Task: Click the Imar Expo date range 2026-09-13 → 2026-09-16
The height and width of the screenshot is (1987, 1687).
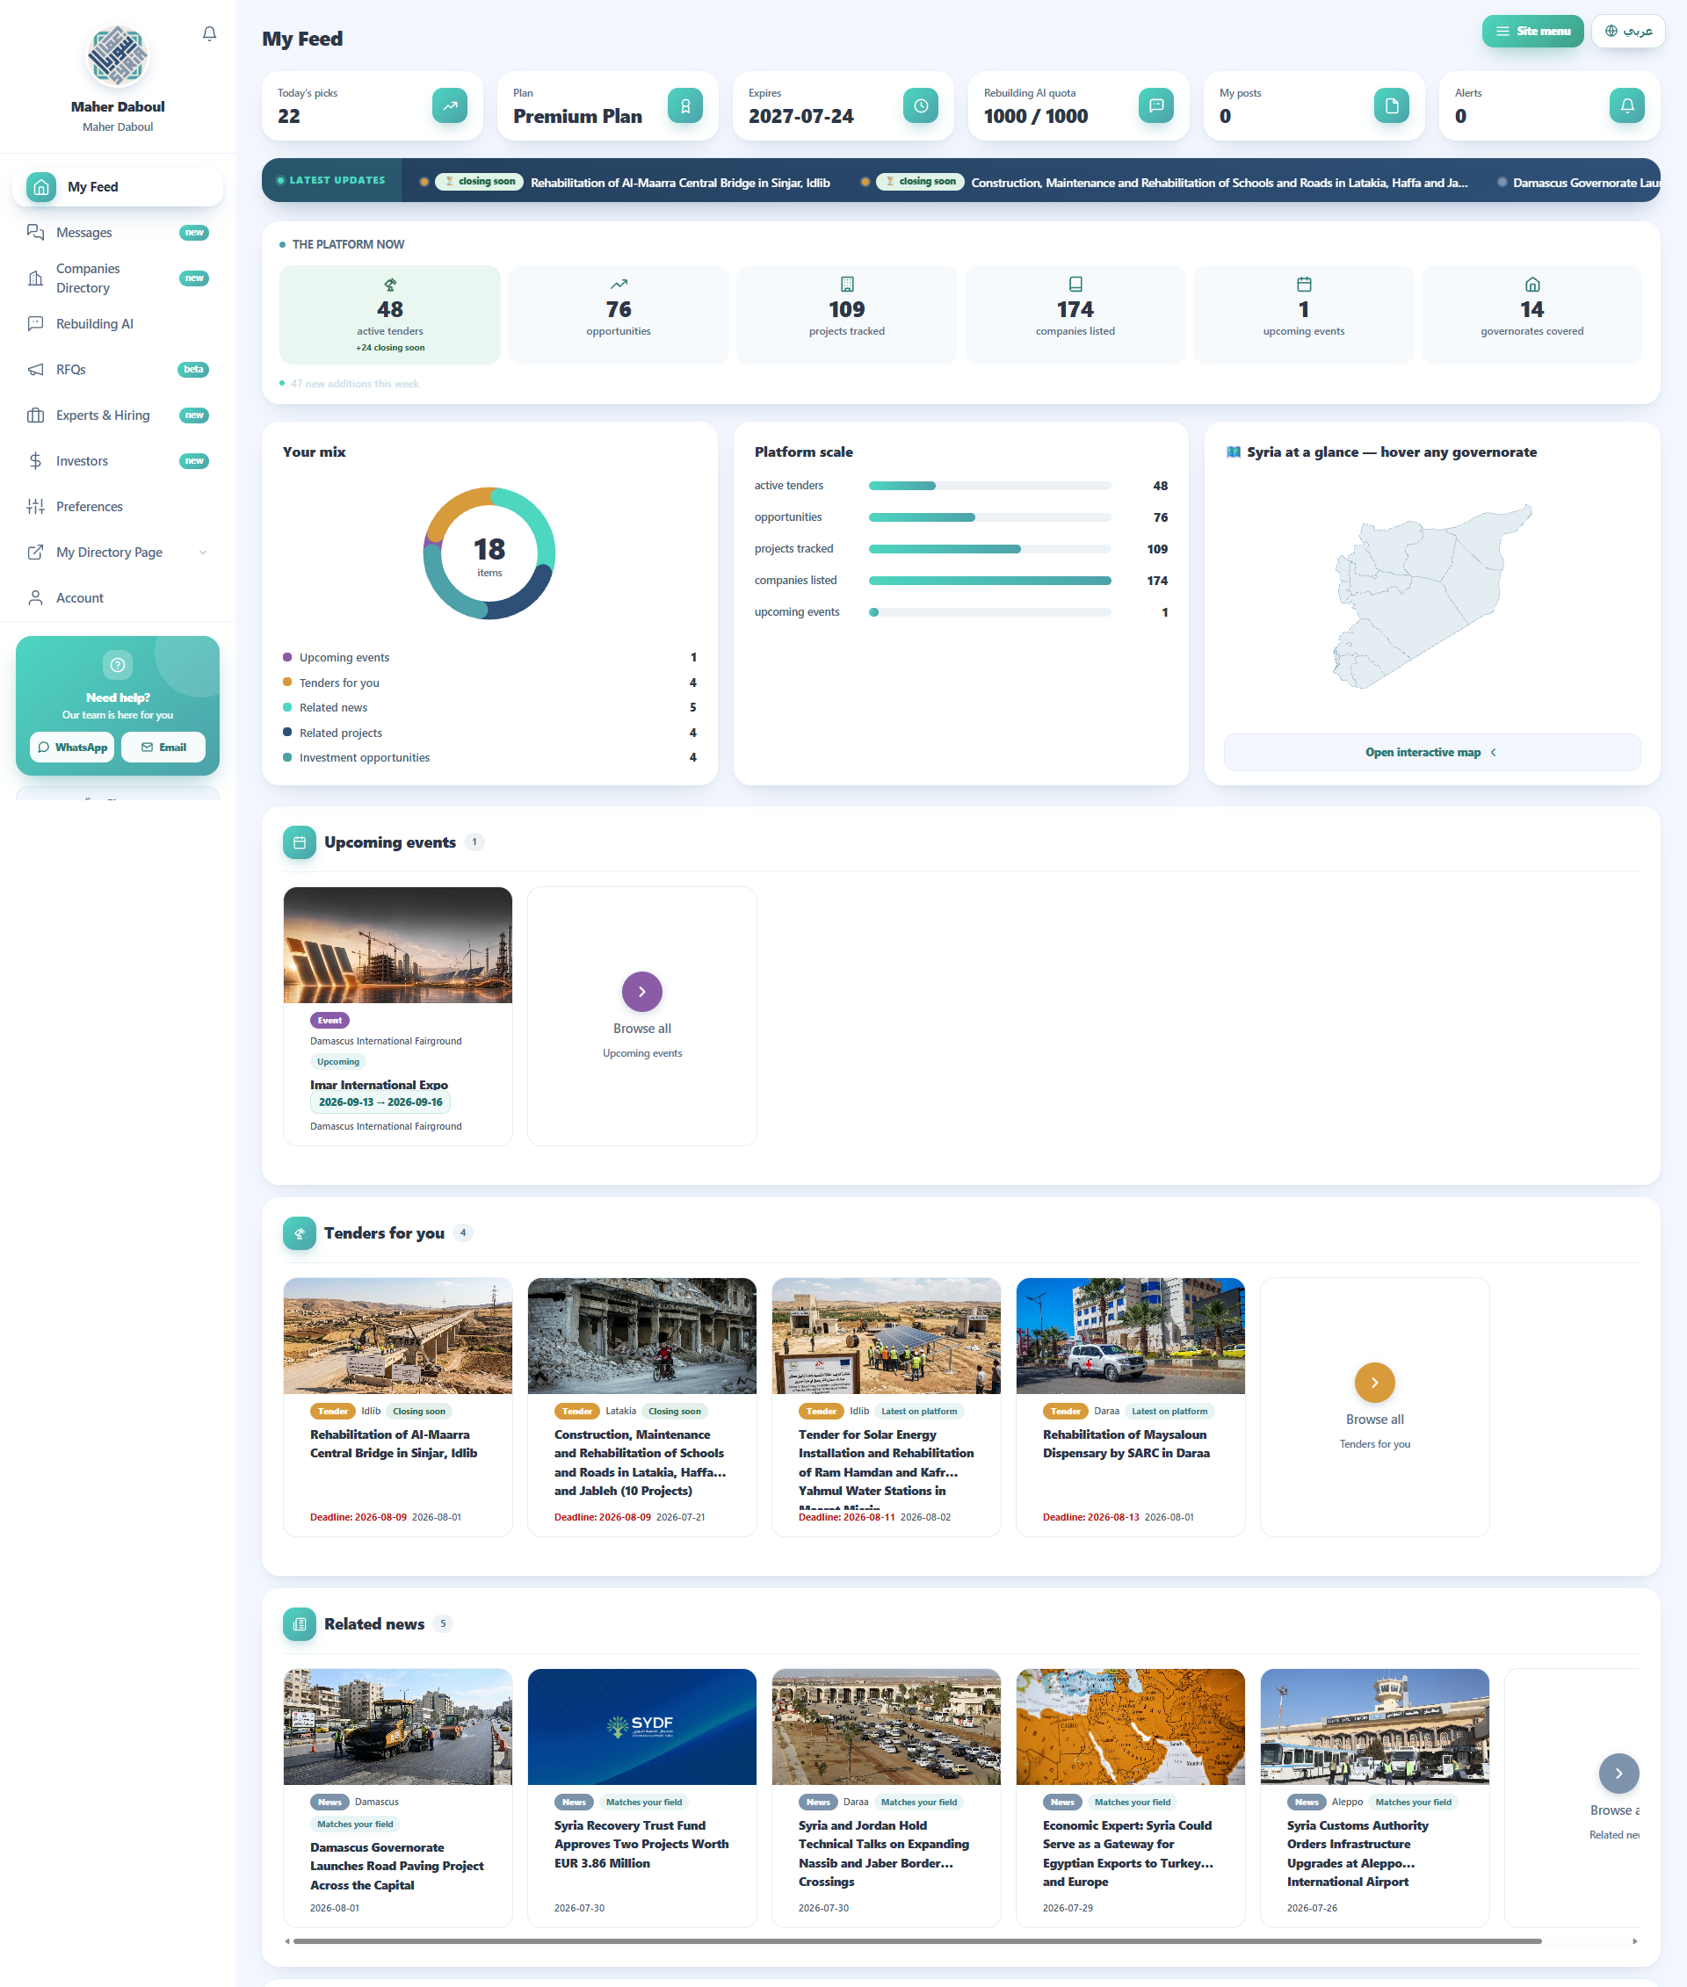Action: click(380, 1102)
